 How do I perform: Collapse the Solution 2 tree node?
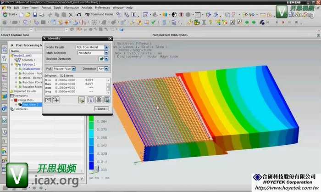click(x=12, y=64)
